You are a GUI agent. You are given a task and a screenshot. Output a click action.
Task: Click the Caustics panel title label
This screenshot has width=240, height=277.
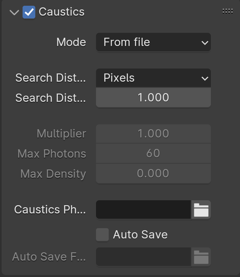(x=62, y=12)
